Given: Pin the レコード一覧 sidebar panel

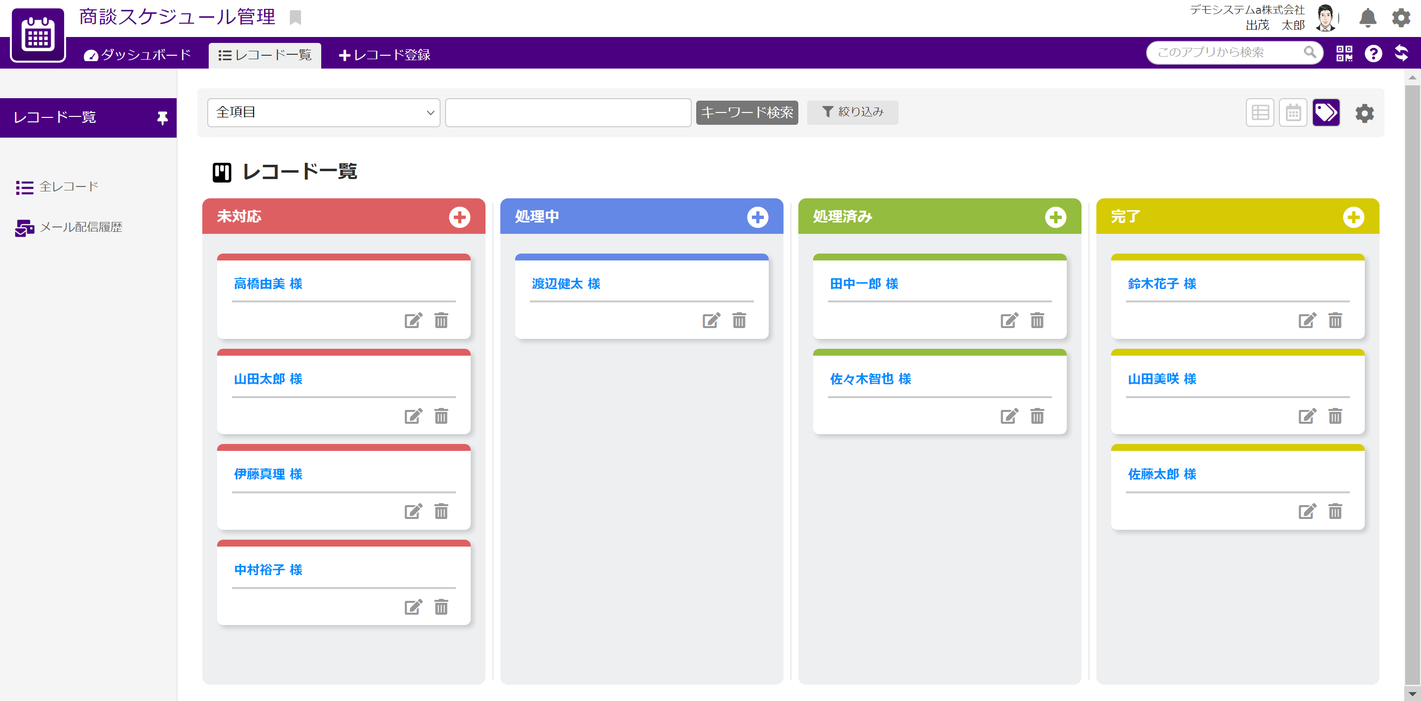Looking at the screenshot, I should tap(162, 117).
